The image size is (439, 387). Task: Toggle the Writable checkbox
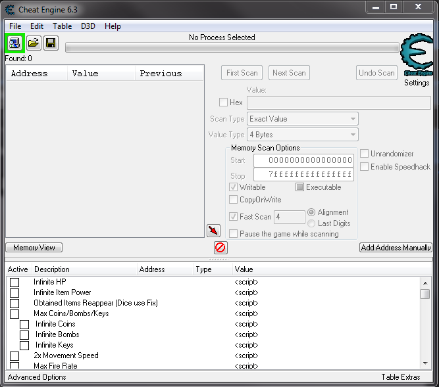pyautogui.click(x=233, y=187)
